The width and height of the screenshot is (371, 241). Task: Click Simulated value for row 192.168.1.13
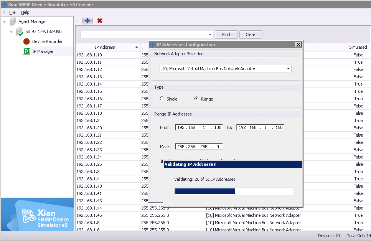pos(358,77)
